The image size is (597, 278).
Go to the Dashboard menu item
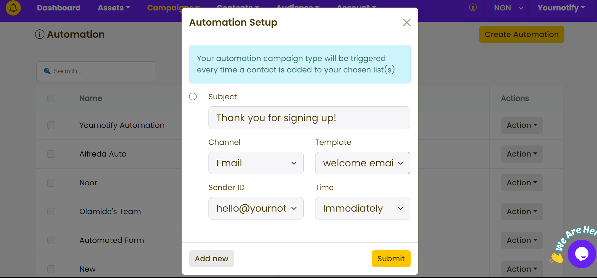click(x=59, y=8)
